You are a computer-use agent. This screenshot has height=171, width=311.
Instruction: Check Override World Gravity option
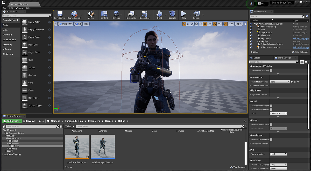[x=271, y=125]
